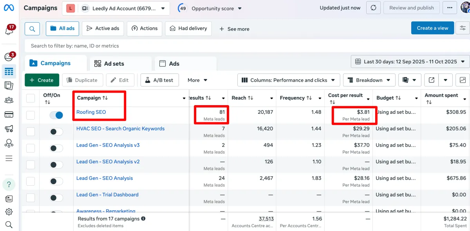This screenshot has width=470, height=231.
Task: Enable the HVAC SEO campaign toggle
Action: [56, 132]
